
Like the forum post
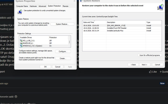point(153,72)
